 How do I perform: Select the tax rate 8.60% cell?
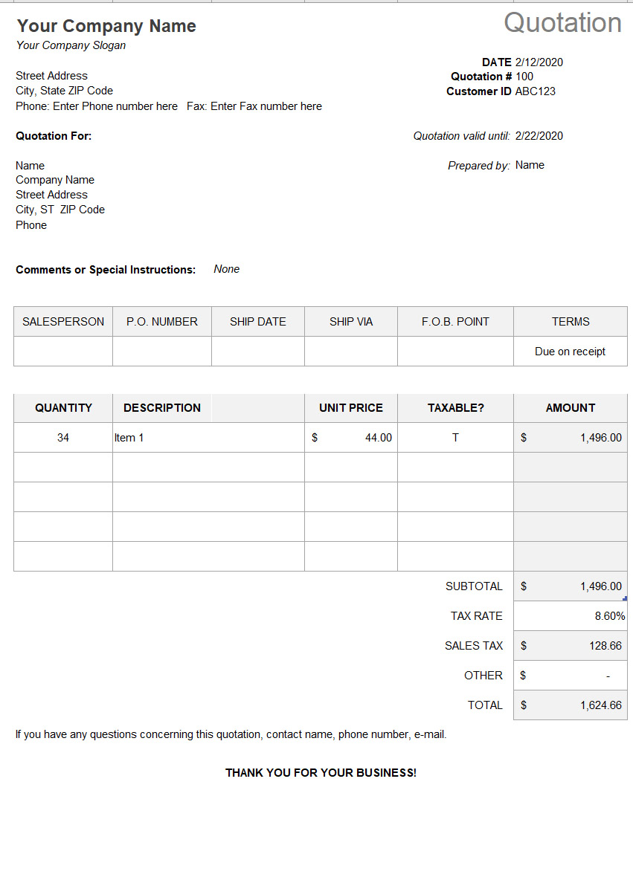coord(570,616)
